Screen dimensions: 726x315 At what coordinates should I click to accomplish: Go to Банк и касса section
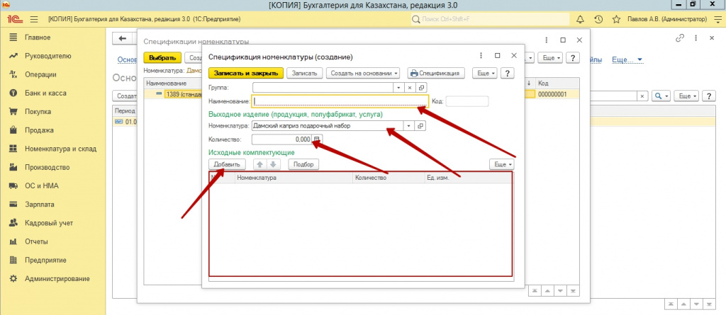(x=45, y=93)
